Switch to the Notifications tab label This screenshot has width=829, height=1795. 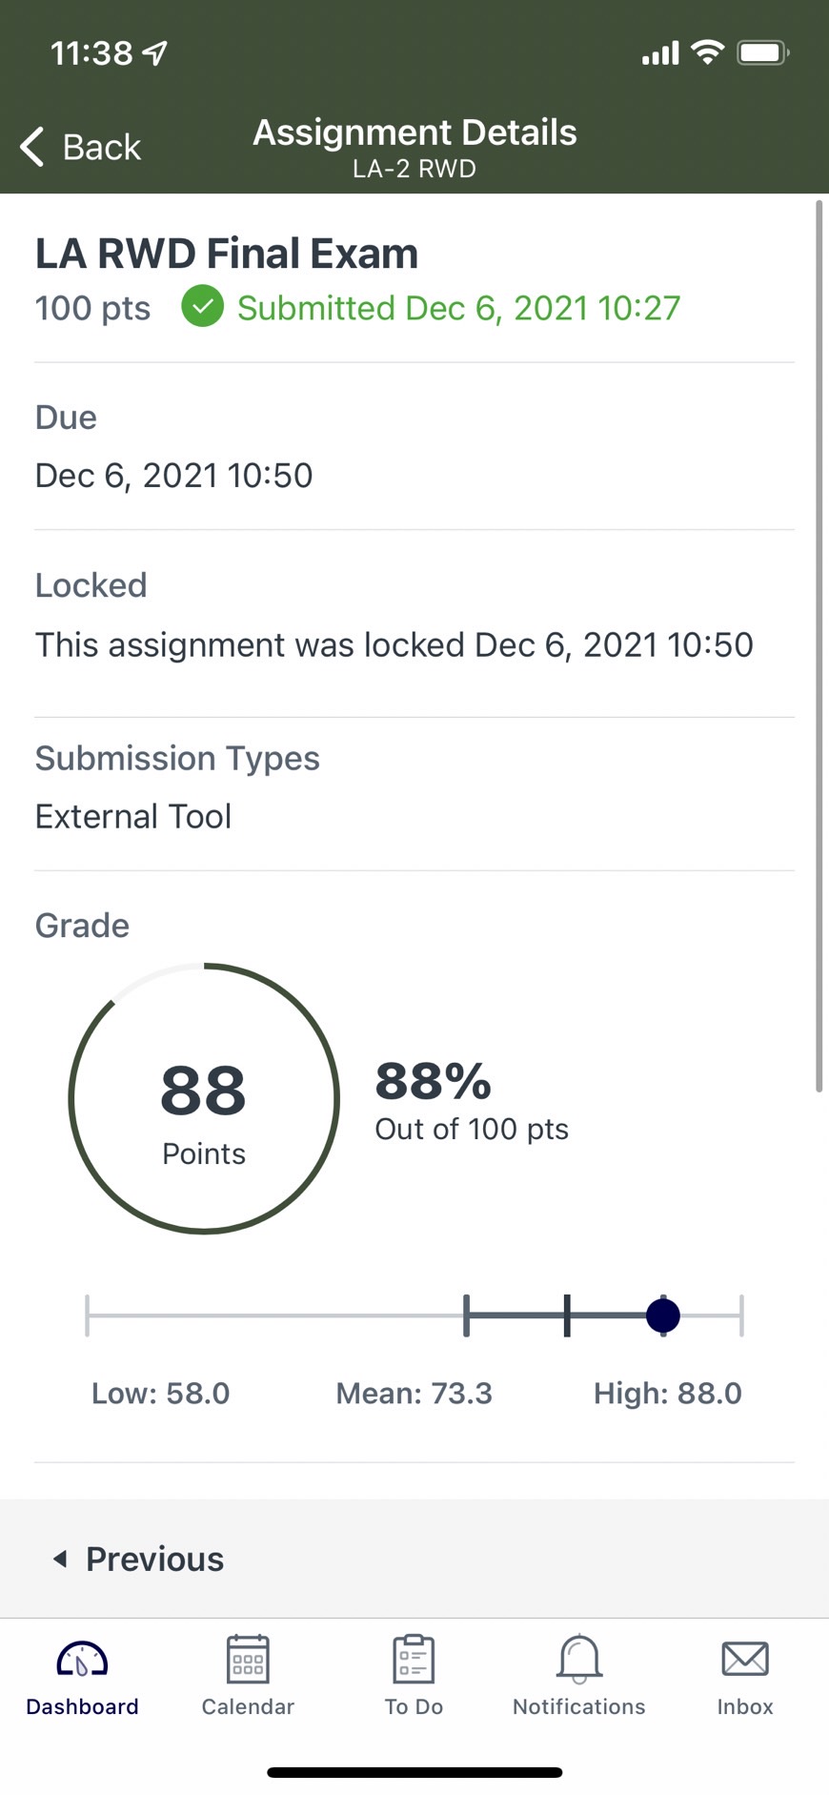[579, 1706]
